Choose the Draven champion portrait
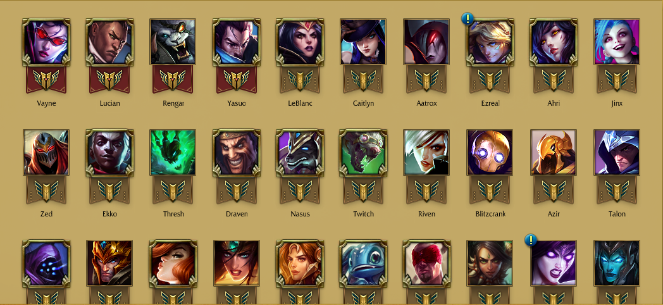Screen dimensions: 663x305 pyautogui.click(x=237, y=152)
